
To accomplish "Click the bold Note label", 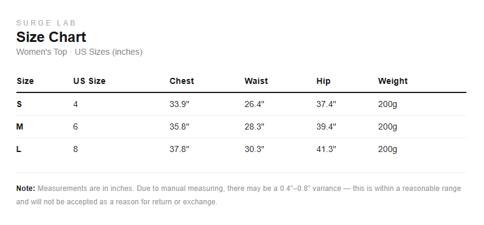I will (26, 189).
